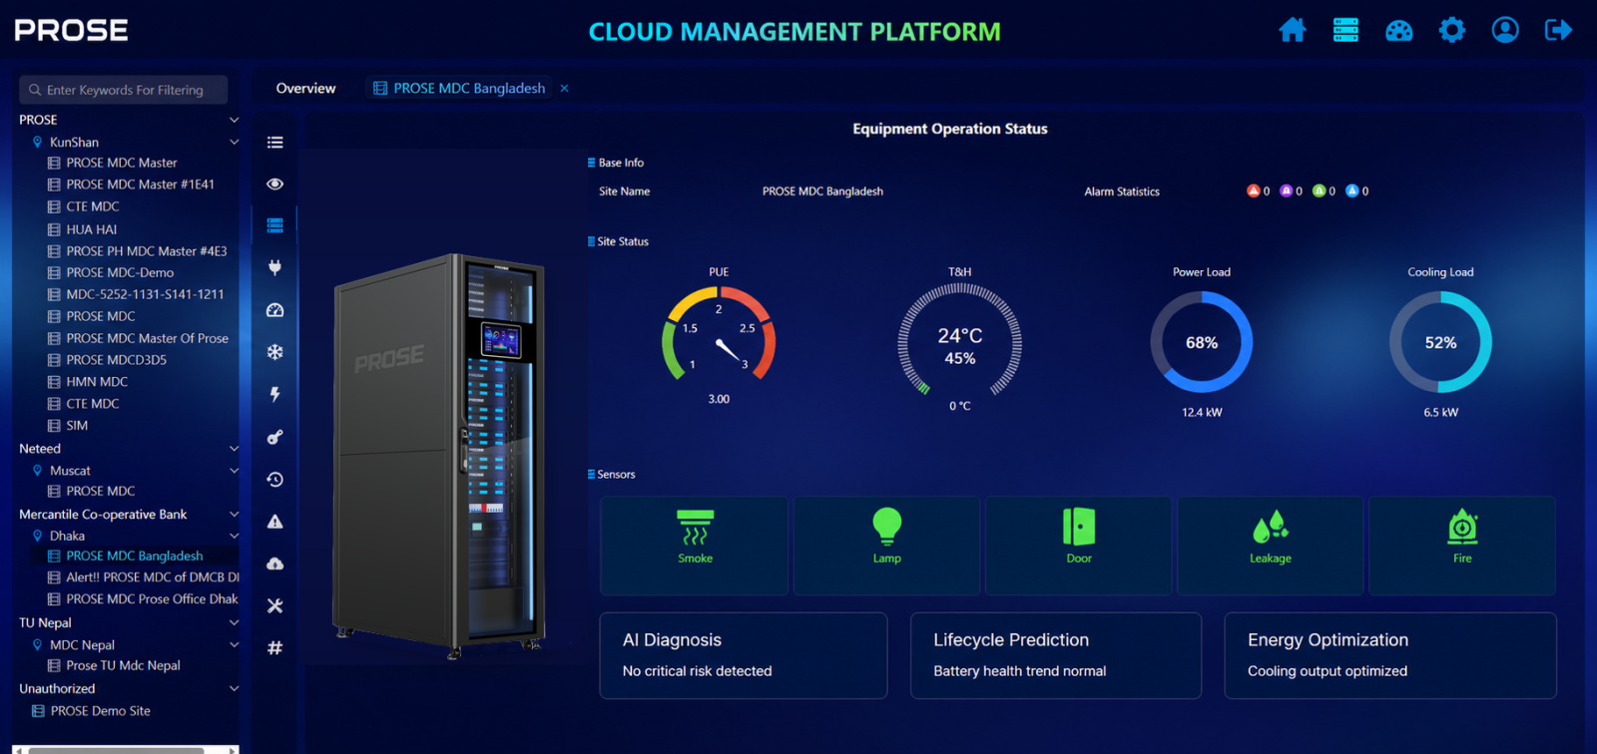Click the Fire sensor tile
Screen dimensions: 1597x754
coord(1462,546)
